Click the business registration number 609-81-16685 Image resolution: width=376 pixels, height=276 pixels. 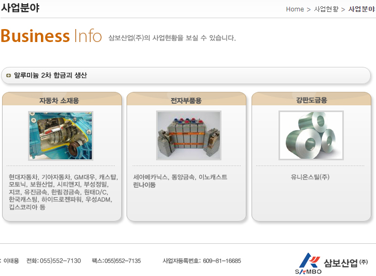pos(222,260)
